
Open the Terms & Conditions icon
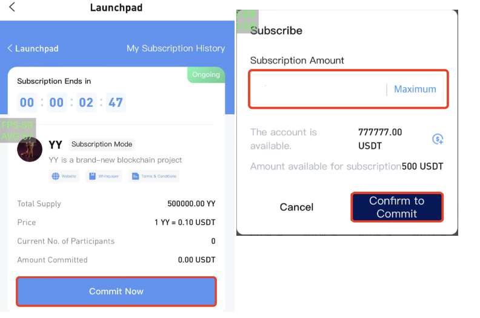(x=135, y=177)
